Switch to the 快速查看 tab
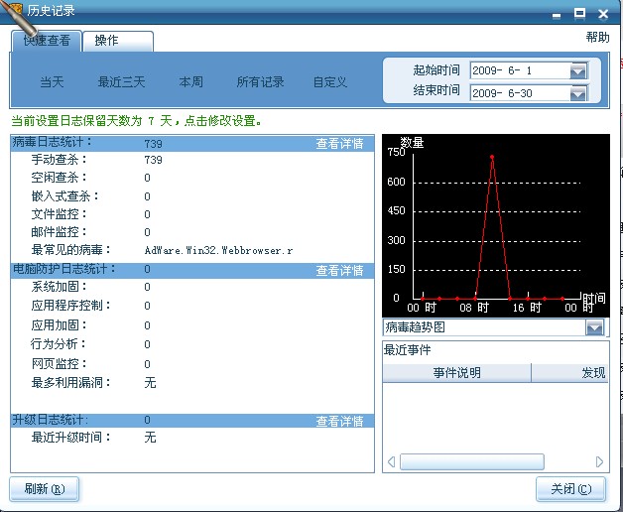Image resolution: width=623 pixels, height=512 pixels. coord(47,41)
